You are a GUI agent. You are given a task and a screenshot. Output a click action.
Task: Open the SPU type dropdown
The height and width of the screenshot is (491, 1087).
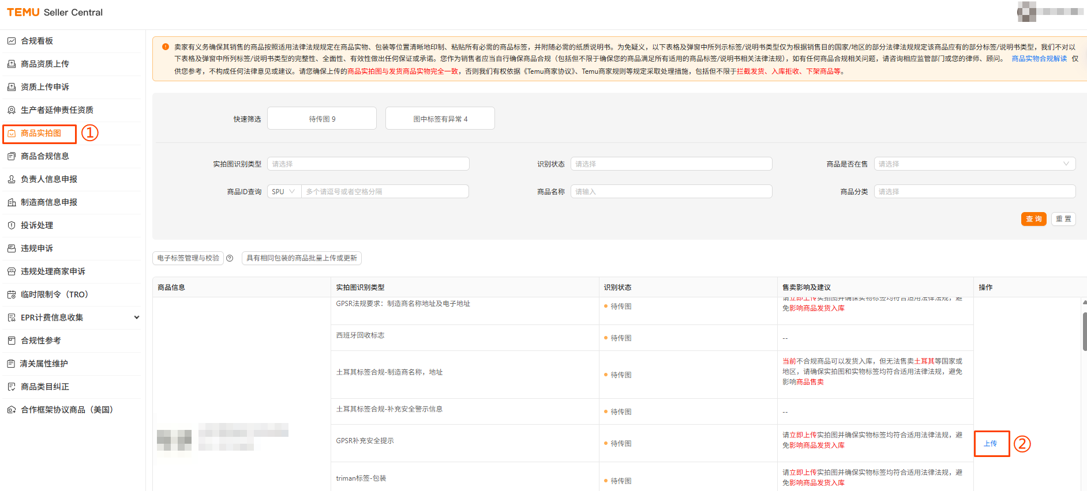tap(284, 192)
